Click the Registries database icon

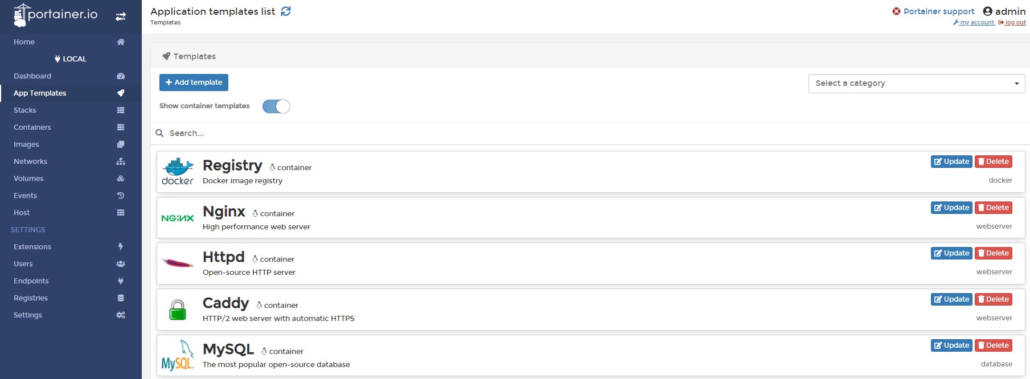[x=121, y=298]
